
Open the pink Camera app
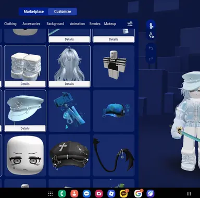tap(99, 193)
